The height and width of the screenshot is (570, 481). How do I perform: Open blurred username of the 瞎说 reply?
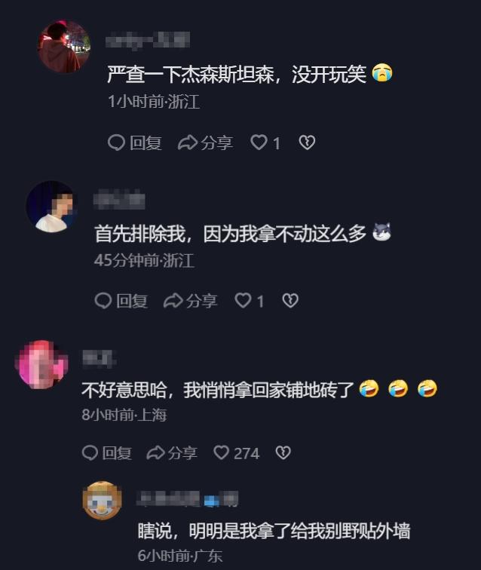point(188,499)
